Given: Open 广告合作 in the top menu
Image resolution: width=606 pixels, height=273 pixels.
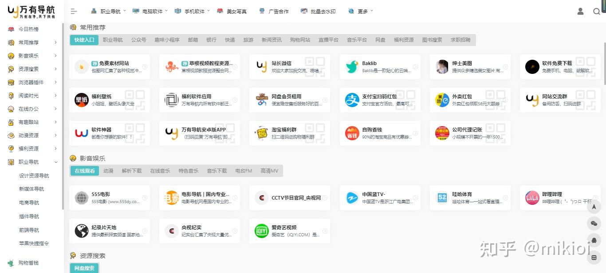Looking at the screenshot, I should [x=274, y=12].
